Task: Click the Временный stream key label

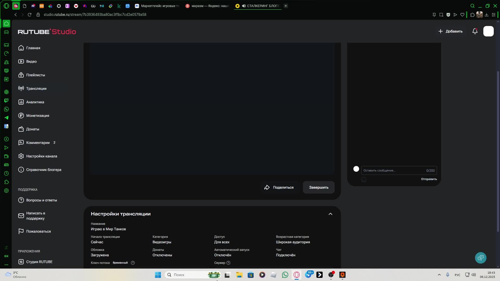Action: [x=120, y=263]
